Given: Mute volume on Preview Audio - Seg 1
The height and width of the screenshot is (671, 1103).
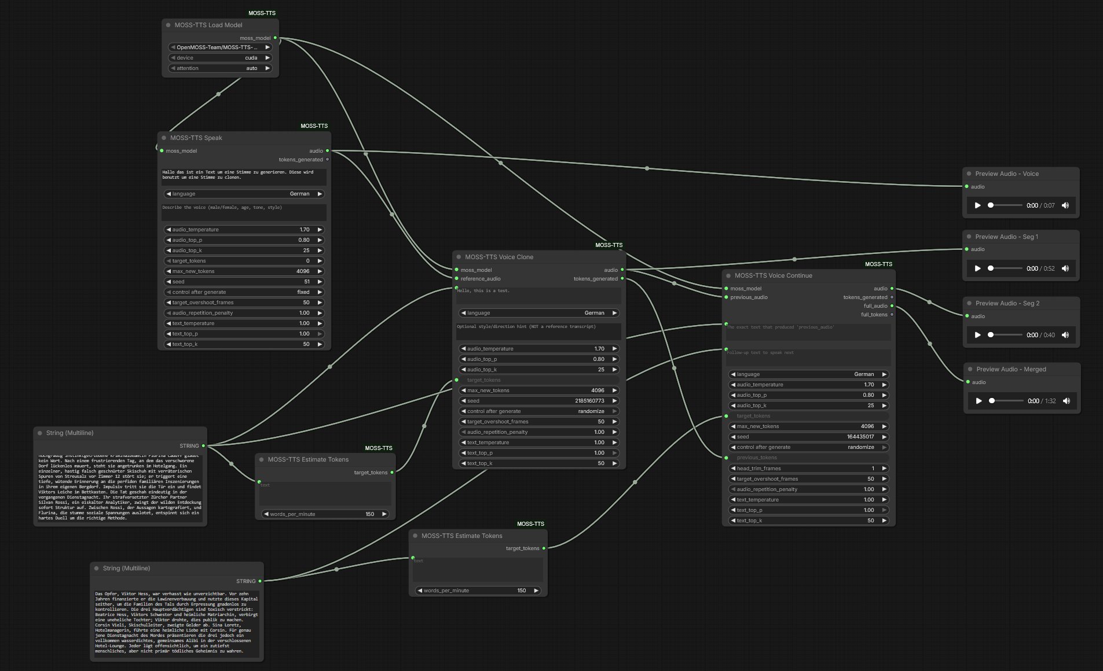Looking at the screenshot, I should point(1065,268).
